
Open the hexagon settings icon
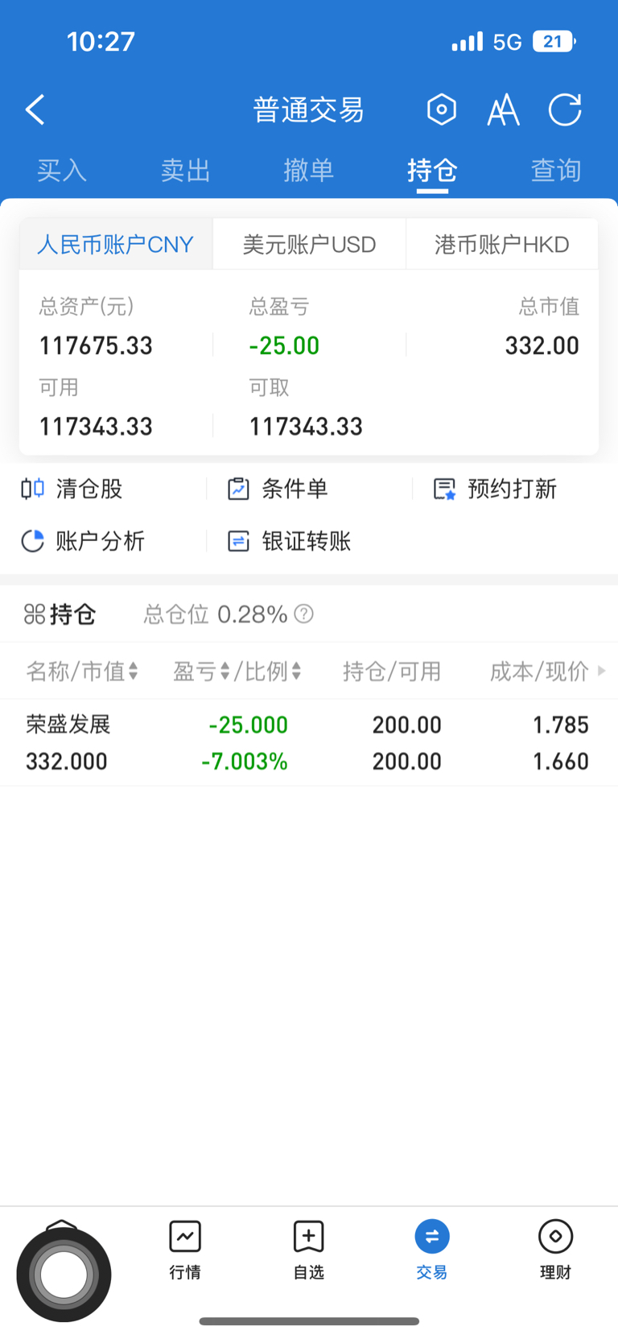pyautogui.click(x=441, y=110)
